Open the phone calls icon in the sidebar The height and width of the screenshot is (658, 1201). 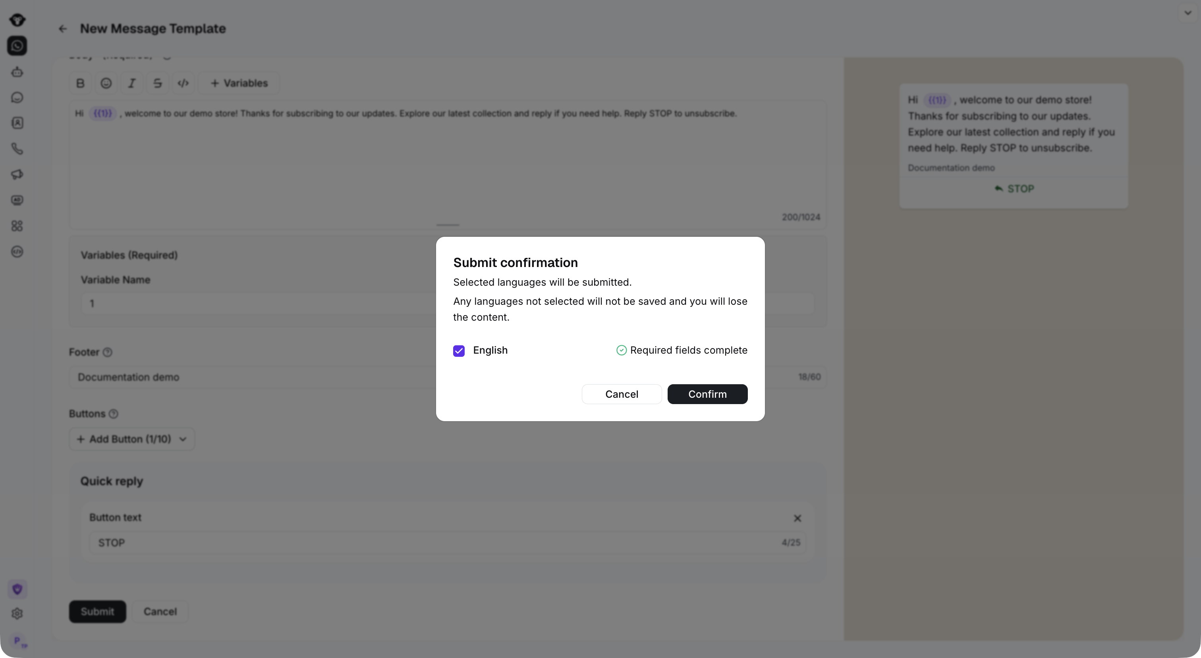(17, 149)
